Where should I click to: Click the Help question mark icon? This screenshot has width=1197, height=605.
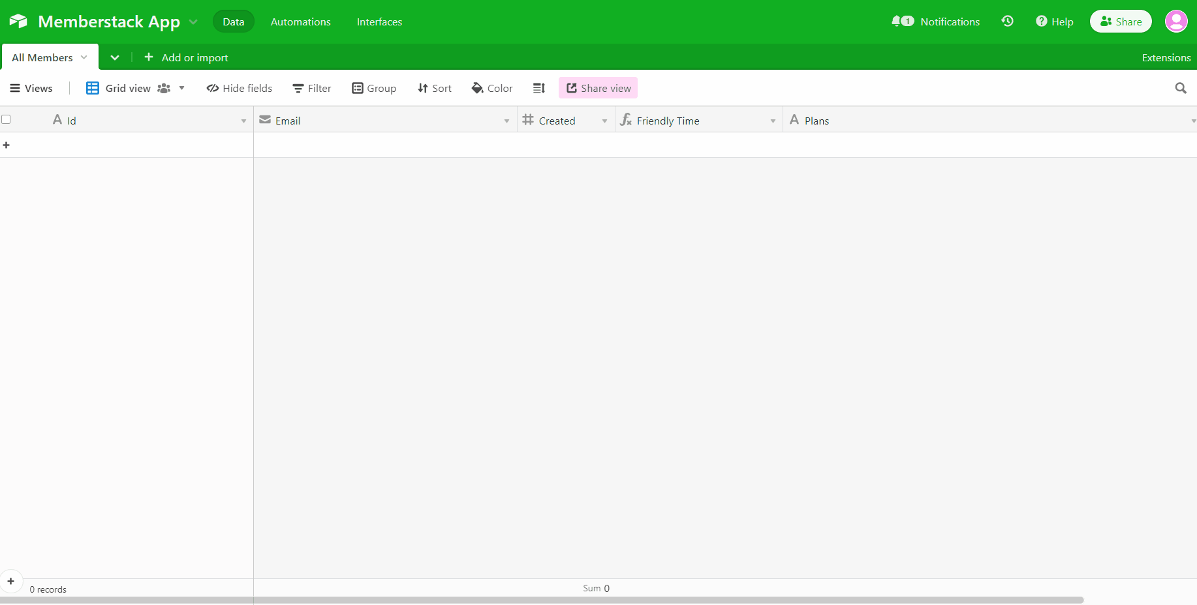click(1042, 22)
